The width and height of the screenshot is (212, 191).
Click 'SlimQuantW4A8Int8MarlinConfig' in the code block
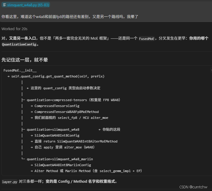point(63,165)
